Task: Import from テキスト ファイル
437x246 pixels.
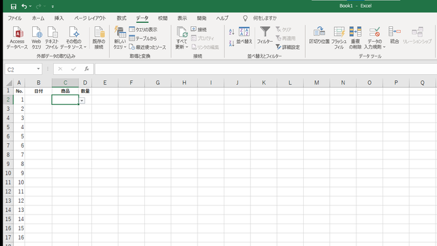Action: 52,38
